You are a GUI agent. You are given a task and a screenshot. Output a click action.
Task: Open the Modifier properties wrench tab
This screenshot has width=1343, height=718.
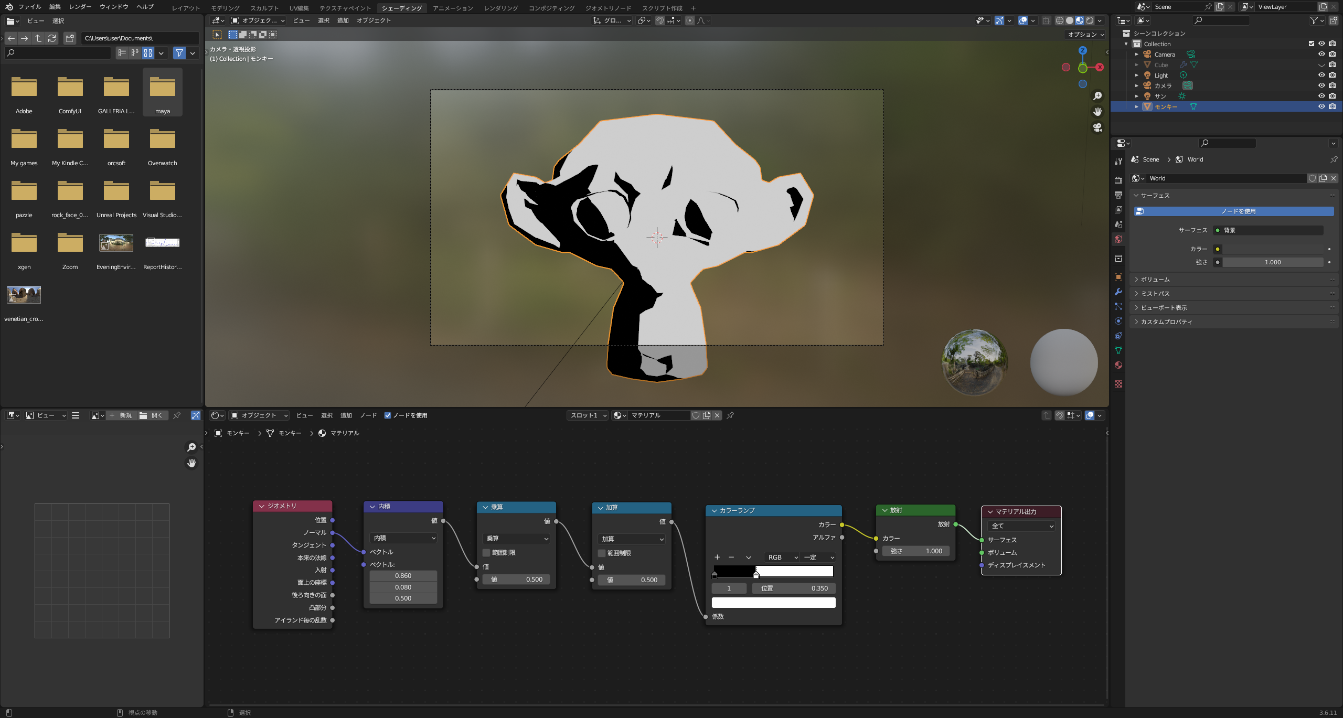point(1118,292)
